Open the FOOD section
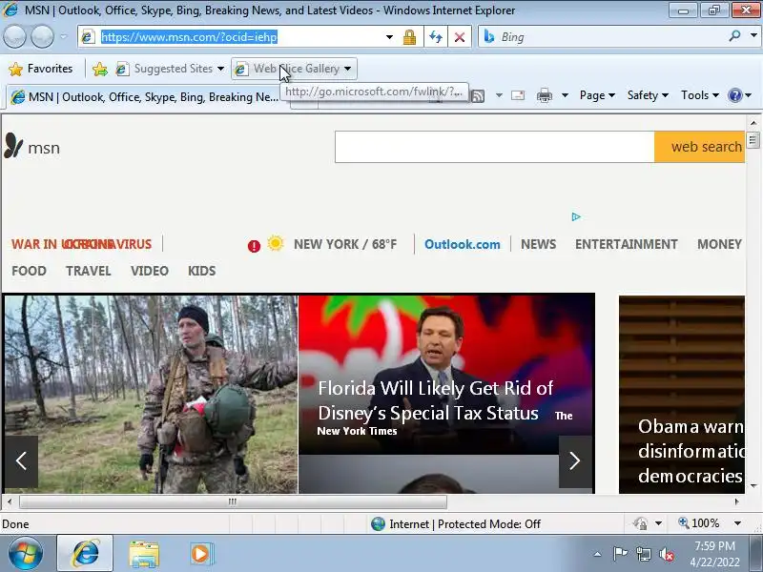Viewport: 763px width, 572px height. [30, 271]
